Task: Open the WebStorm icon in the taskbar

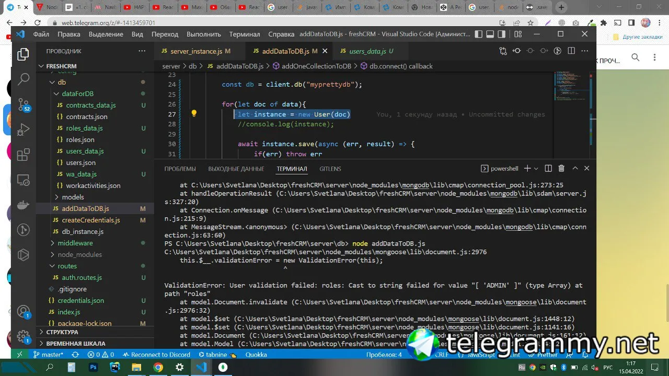Action: [115, 368]
